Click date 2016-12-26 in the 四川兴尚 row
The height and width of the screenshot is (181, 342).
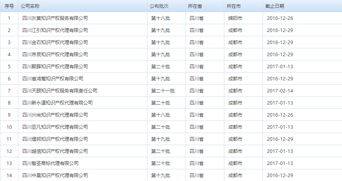click(280, 115)
